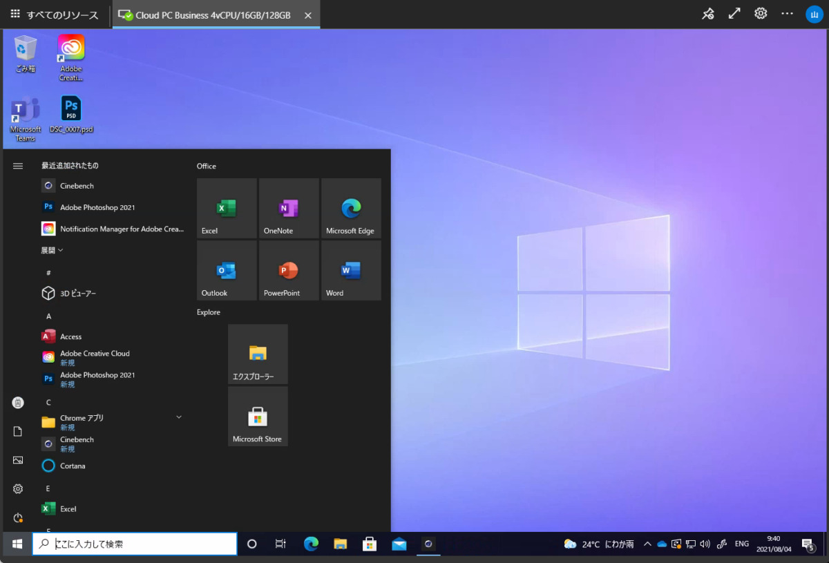Screen dimensions: 829x563
Task: Expand the Start menu hamburger navigation
Action: tap(18, 166)
